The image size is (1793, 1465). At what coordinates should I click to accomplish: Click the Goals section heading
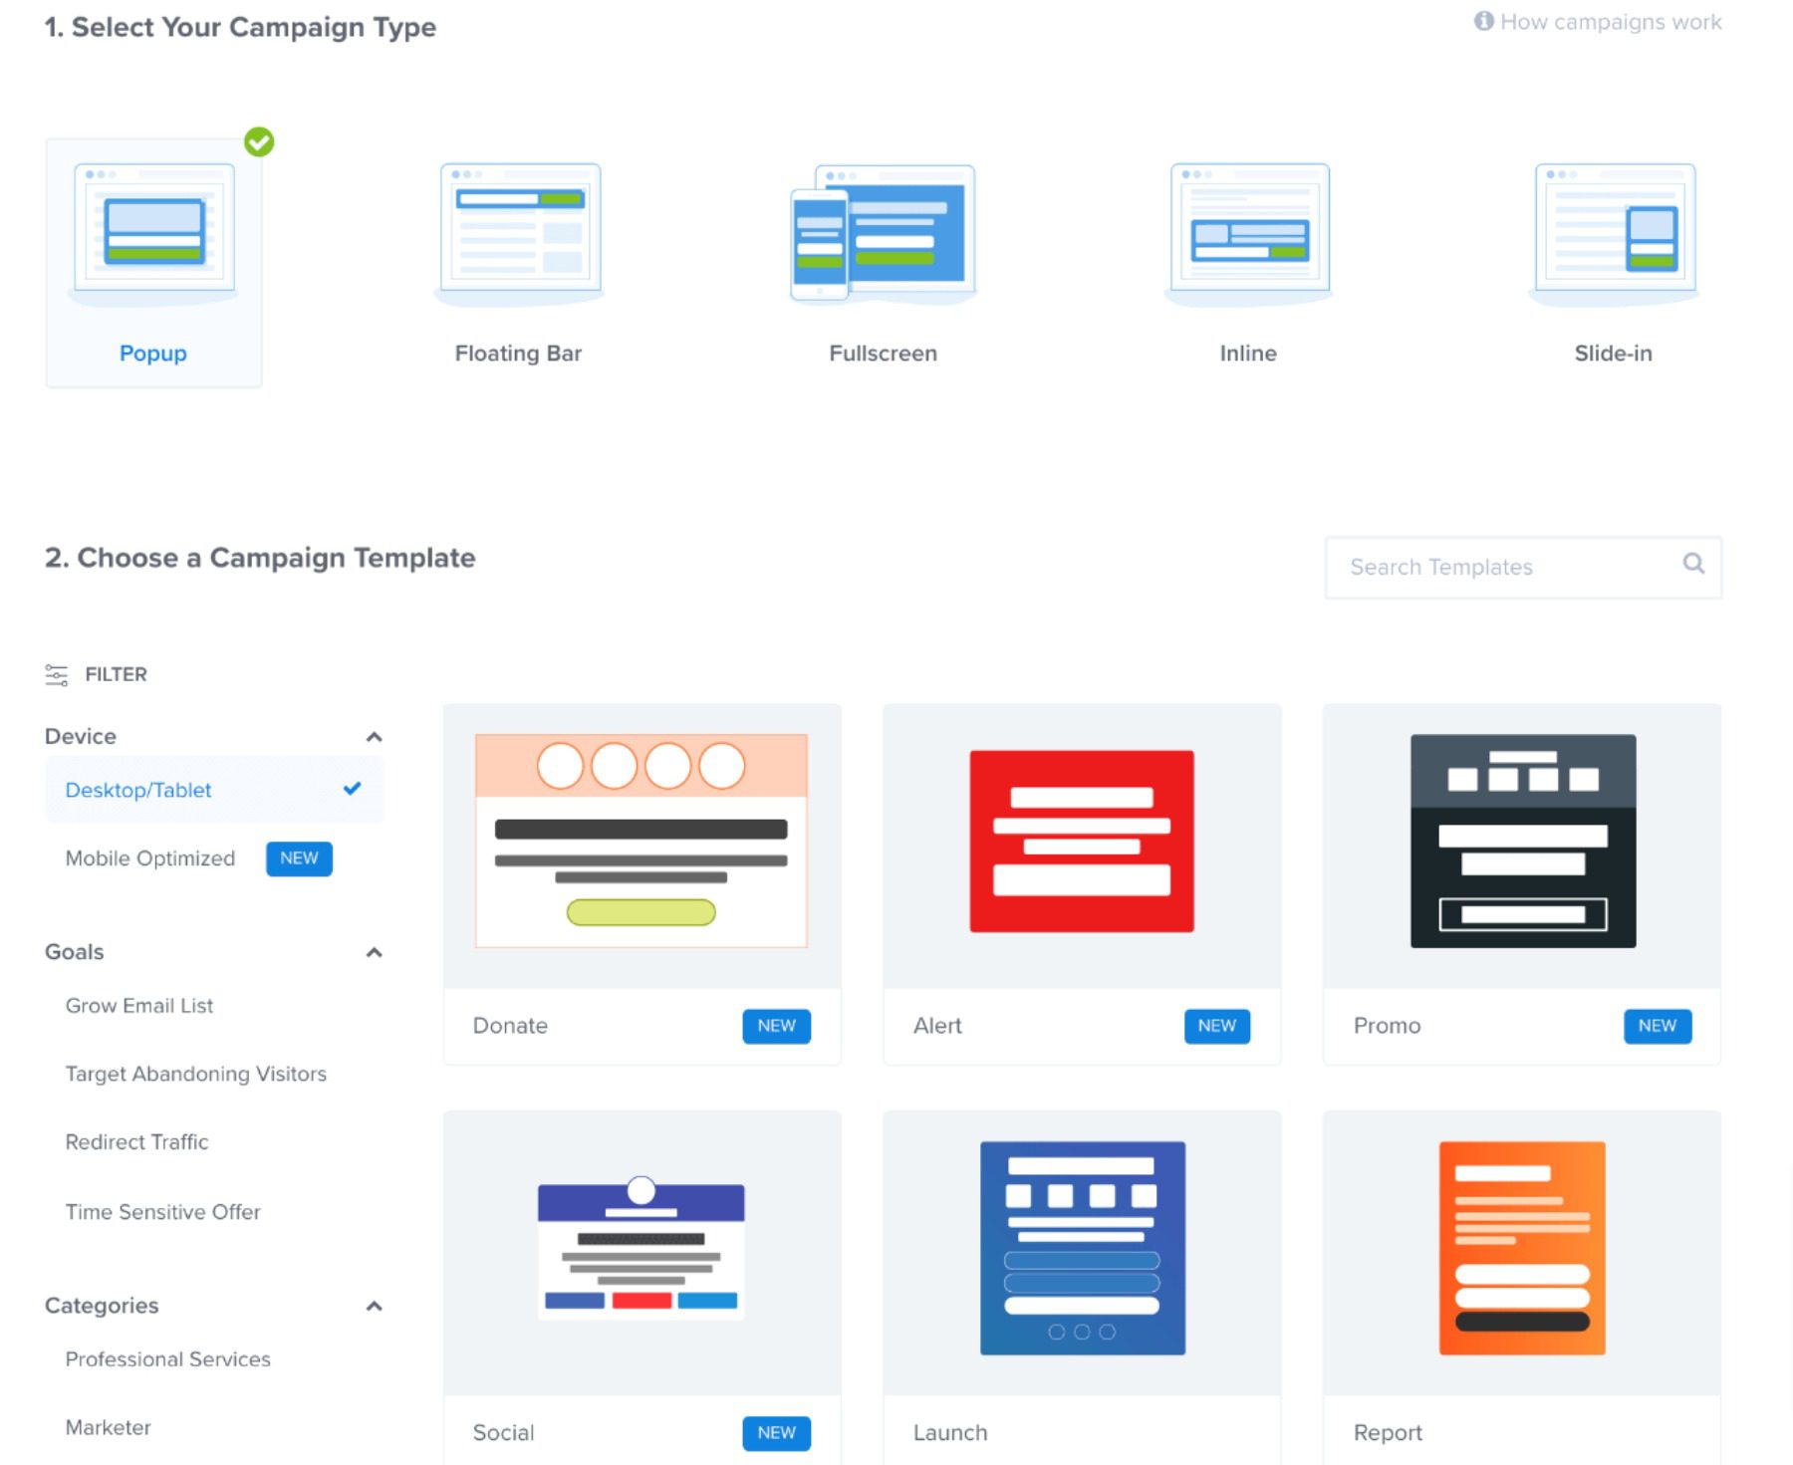pyautogui.click(x=75, y=953)
